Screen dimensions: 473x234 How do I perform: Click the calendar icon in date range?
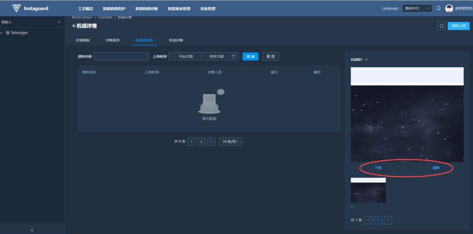point(234,56)
